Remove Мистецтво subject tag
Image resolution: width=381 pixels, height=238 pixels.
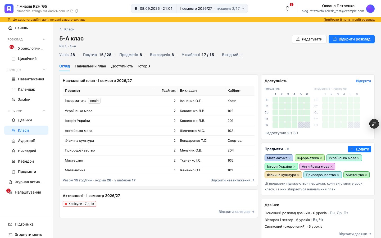click(366, 175)
